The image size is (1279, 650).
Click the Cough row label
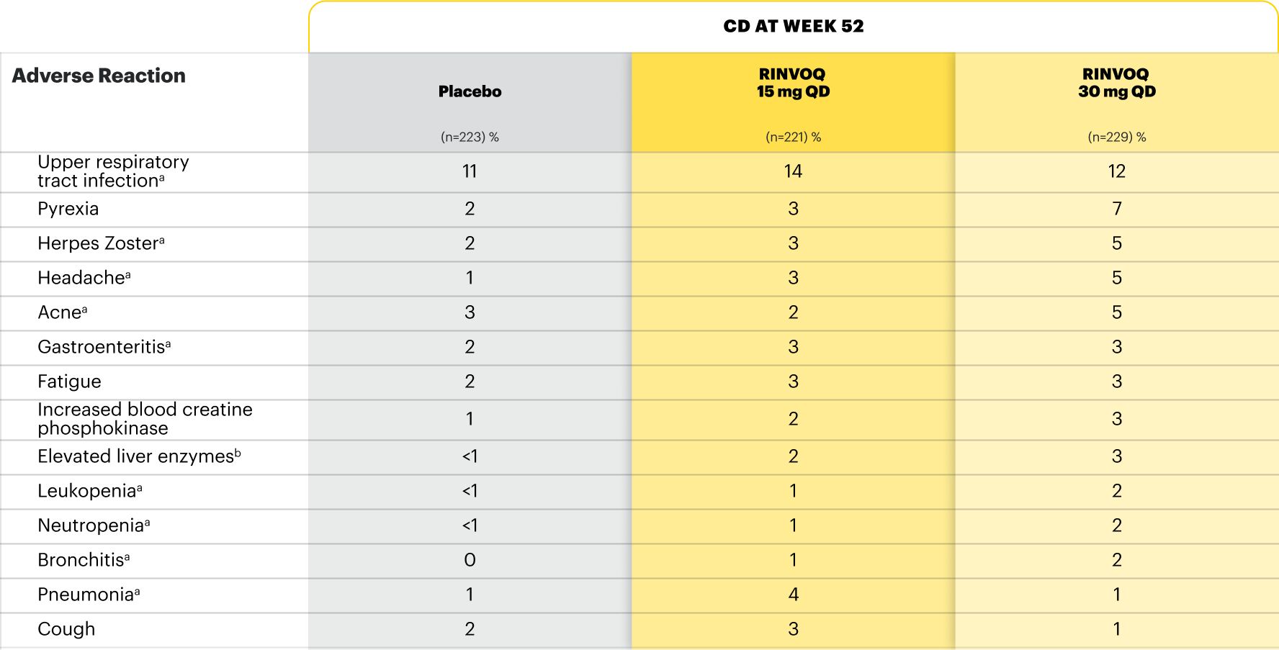tap(66, 629)
